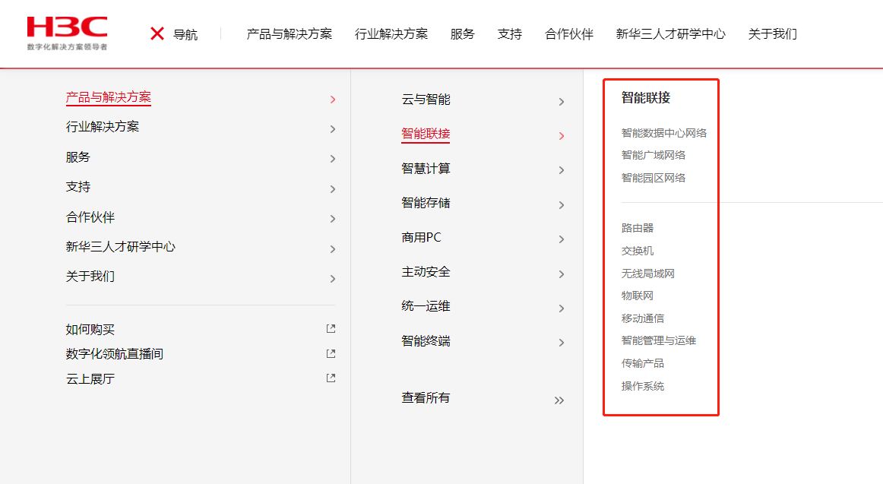This screenshot has width=883, height=484.
Task: Click 查看所有 to view all products
Action: [426, 398]
